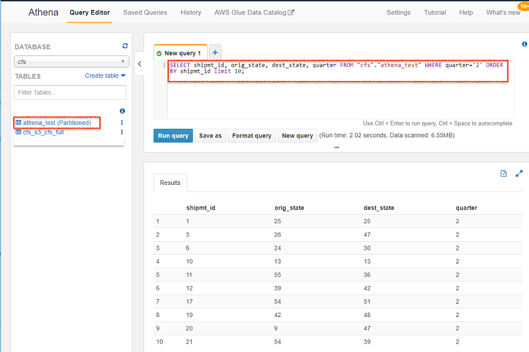Image resolution: width=529 pixels, height=352 pixels.
Task: Click the cfs_s3_cfs_full table grid icon
Action: [19, 132]
